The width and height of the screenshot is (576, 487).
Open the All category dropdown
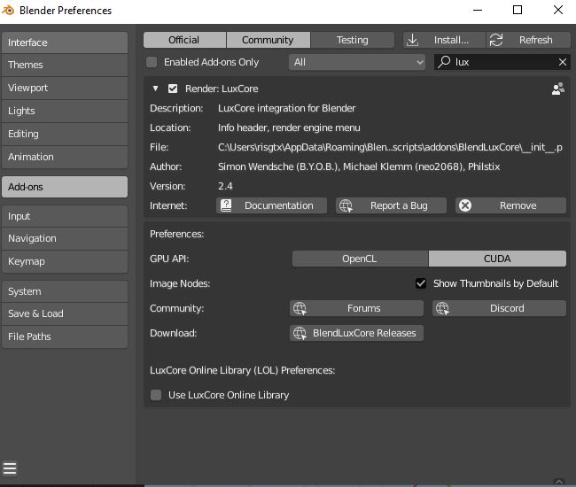coord(358,62)
